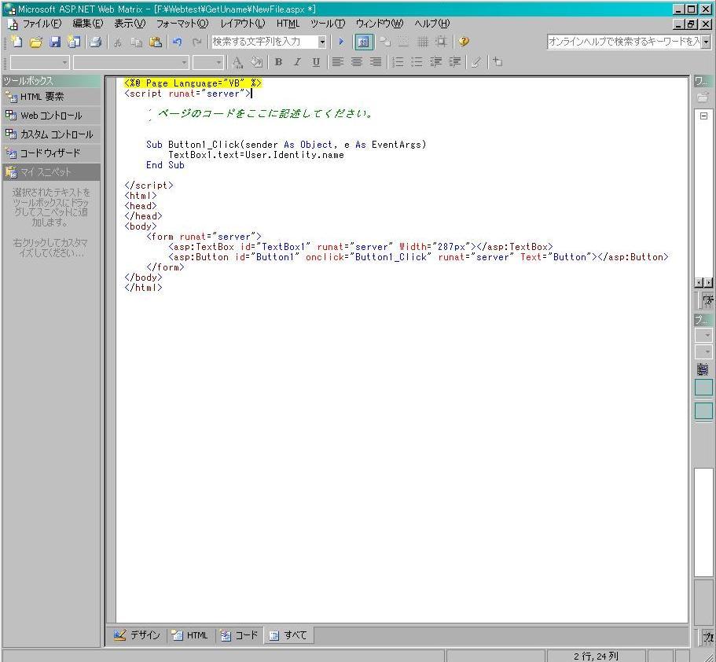This screenshot has height=662, width=716.
Task: Collapse the tree node in the right workspace panel
Action: (703, 116)
